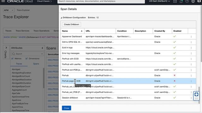The image size is (202, 113).
Task: Open the help question mark icon
Action: (187, 1)
